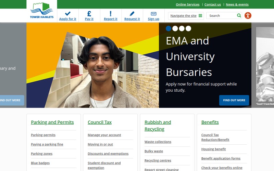
Task: Click the hamburger menu icon by Navigate the site
Action: tap(200, 16)
